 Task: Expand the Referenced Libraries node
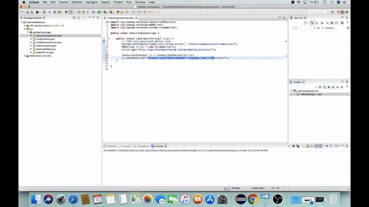click(x=25, y=56)
